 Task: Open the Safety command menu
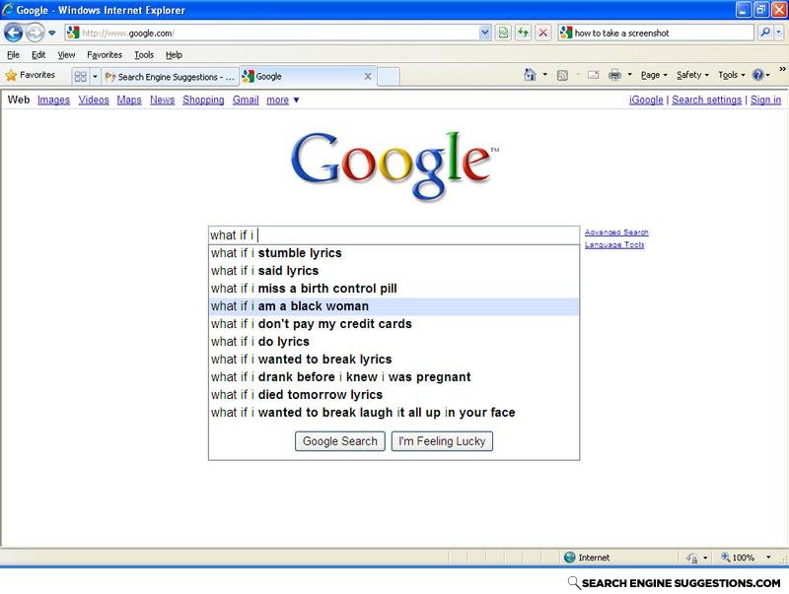692,75
